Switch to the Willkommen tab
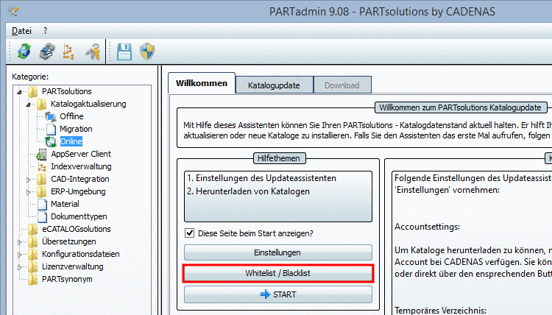This screenshot has height=315, width=552. [202, 83]
